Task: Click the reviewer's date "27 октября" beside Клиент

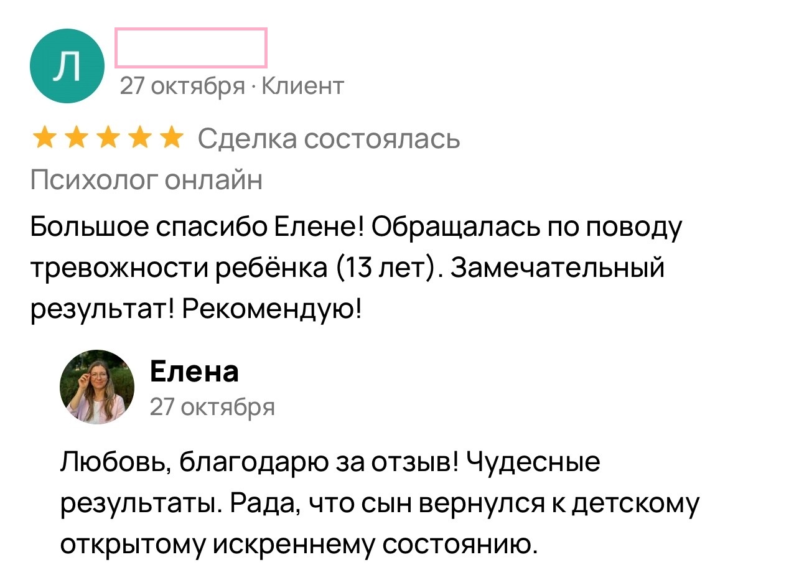Action: [182, 86]
